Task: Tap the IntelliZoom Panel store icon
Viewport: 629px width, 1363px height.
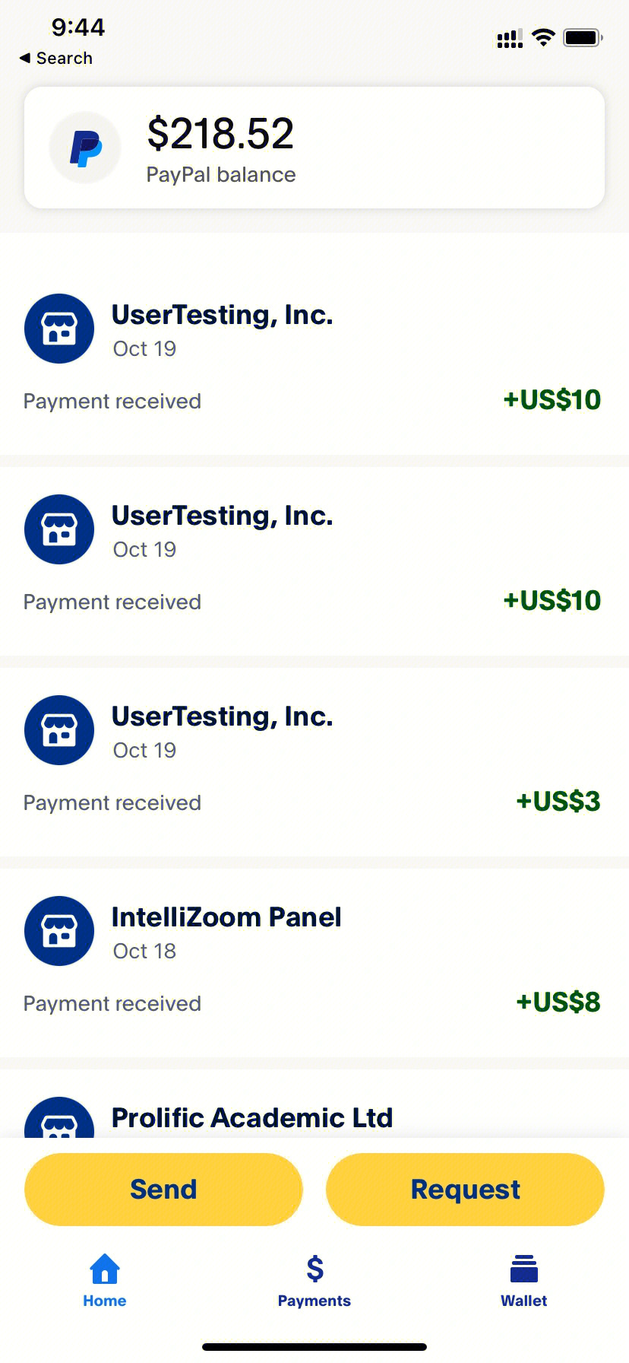Action: [59, 931]
